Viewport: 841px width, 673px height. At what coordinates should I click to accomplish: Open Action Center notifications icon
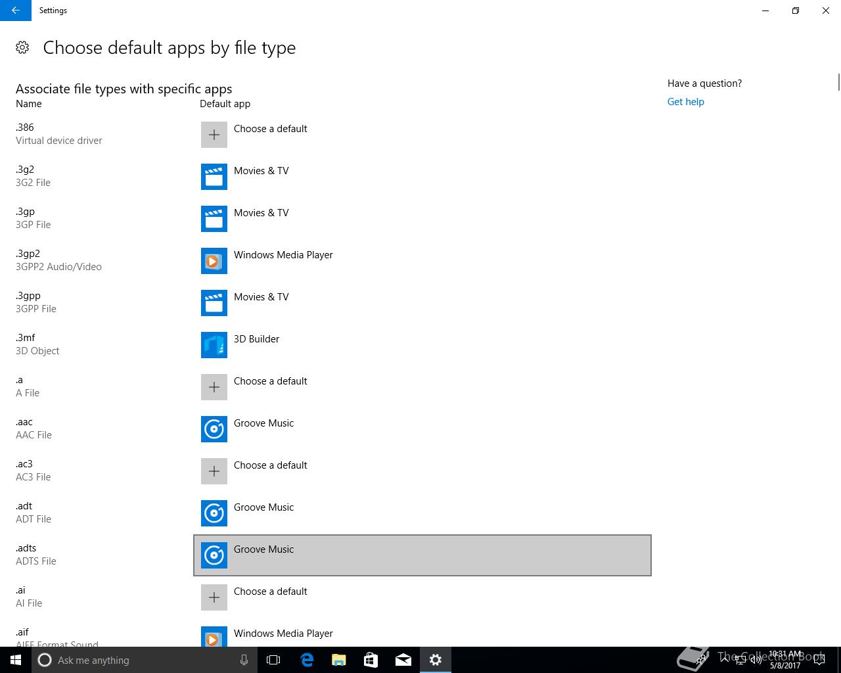(x=819, y=660)
